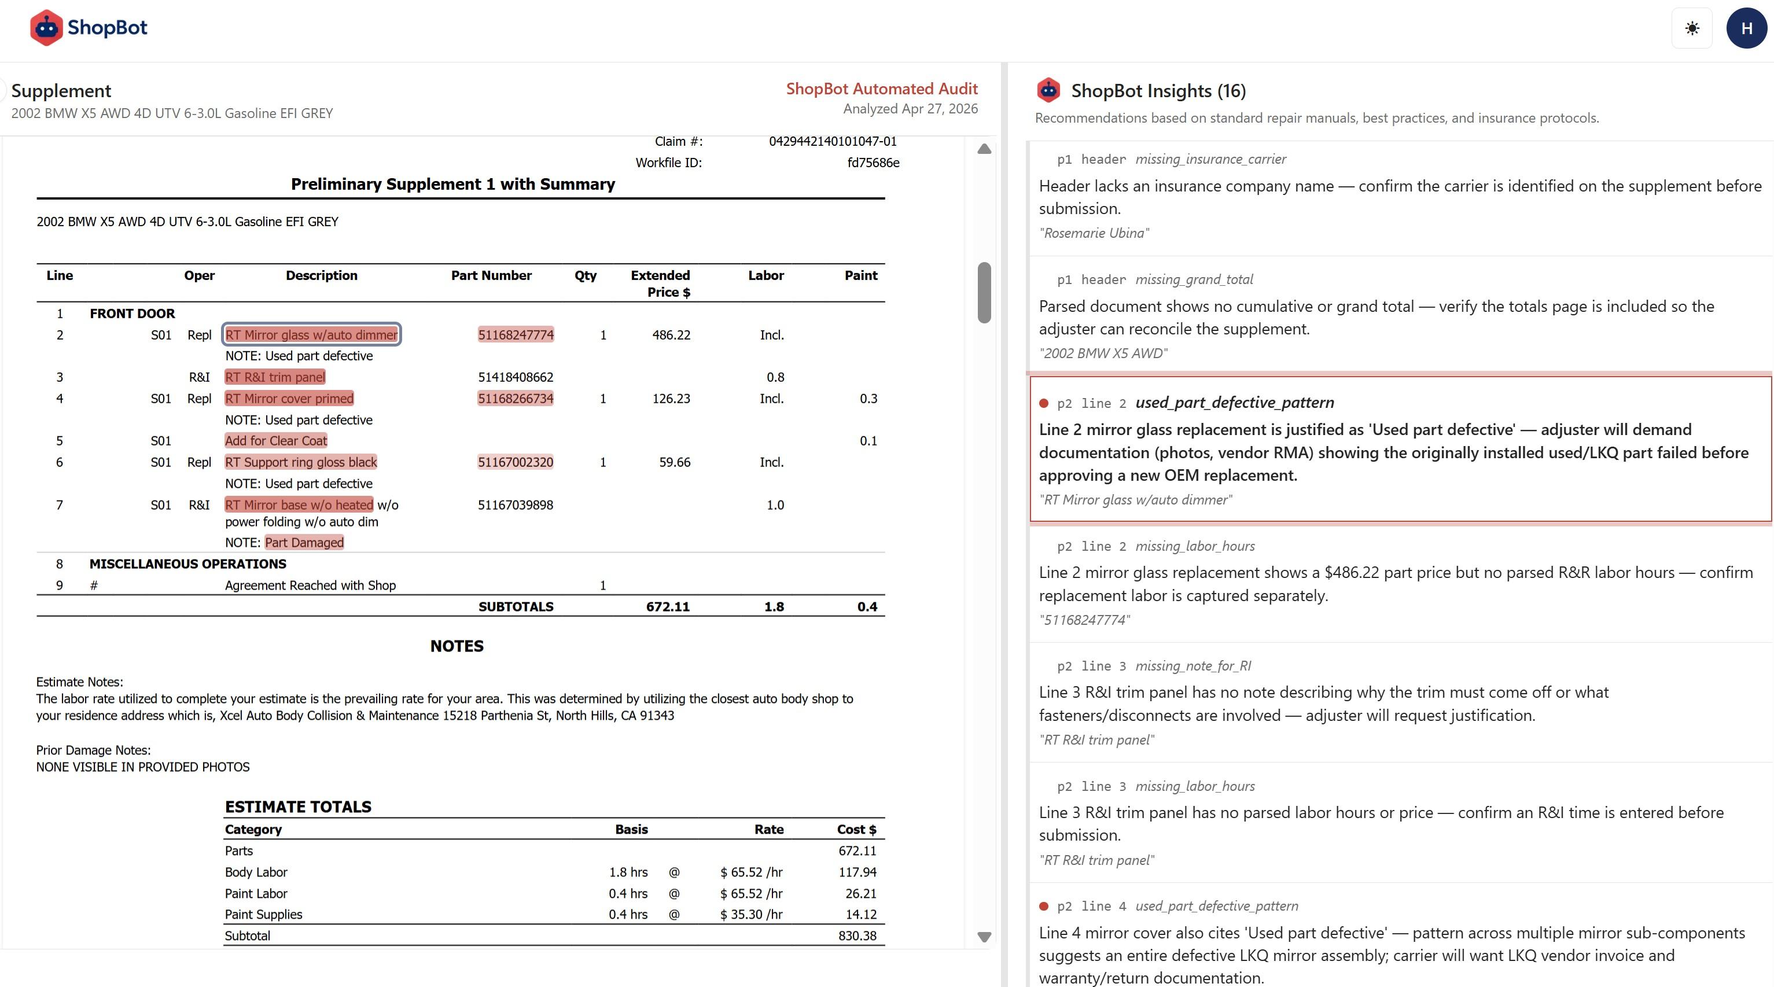This screenshot has height=987, width=1774.
Task: Click highlighted 'RT Mirror base w/o heated'
Action: (299, 505)
